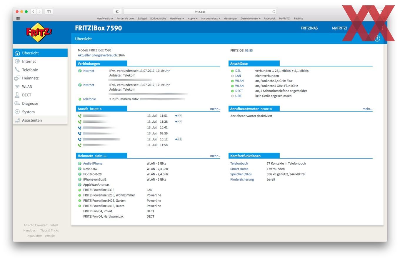Open the Assistenten sidebar item

tap(40, 120)
